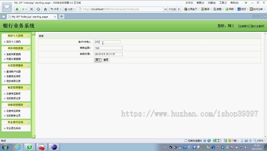Click 切换浏览模式 in status bar
This screenshot has width=267, height=151.
tap(193, 141)
